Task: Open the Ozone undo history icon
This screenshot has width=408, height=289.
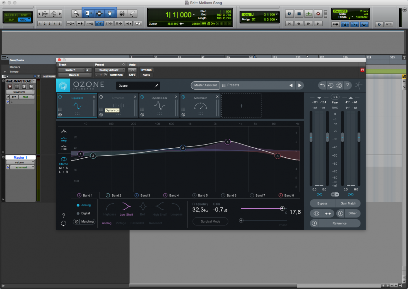Action: point(331,85)
